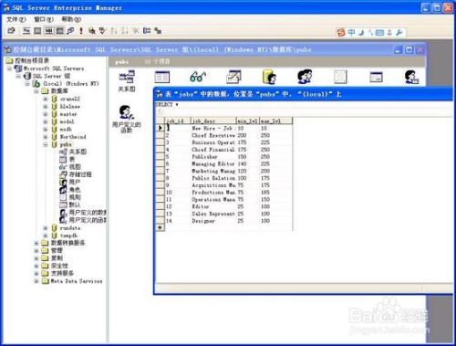Toggle the SQL pane toolbar button

click(x=49, y=31)
